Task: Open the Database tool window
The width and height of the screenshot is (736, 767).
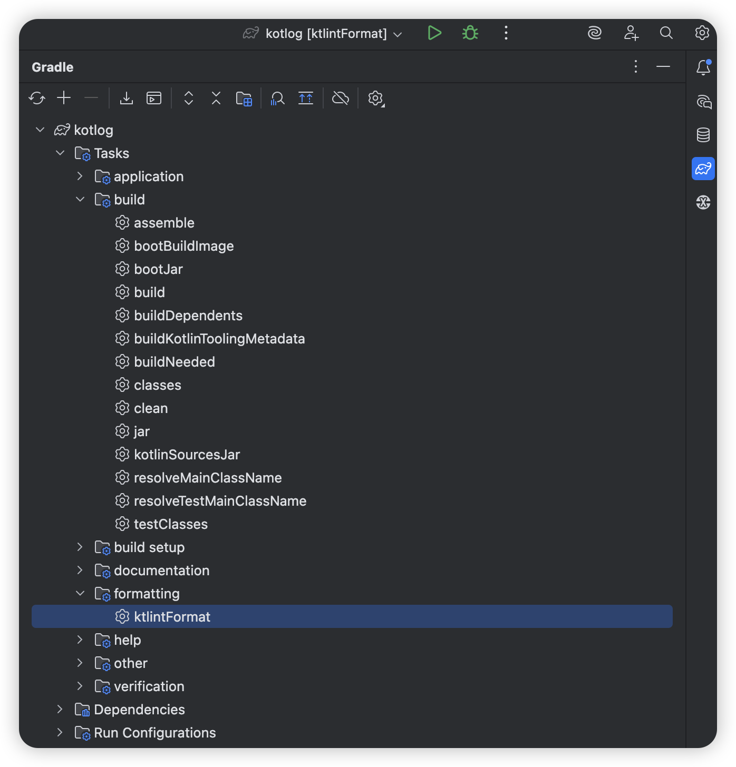Action: (x=703, y=135)
